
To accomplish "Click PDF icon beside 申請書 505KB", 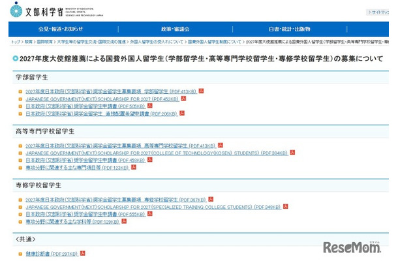I will (x=150, y=106).
